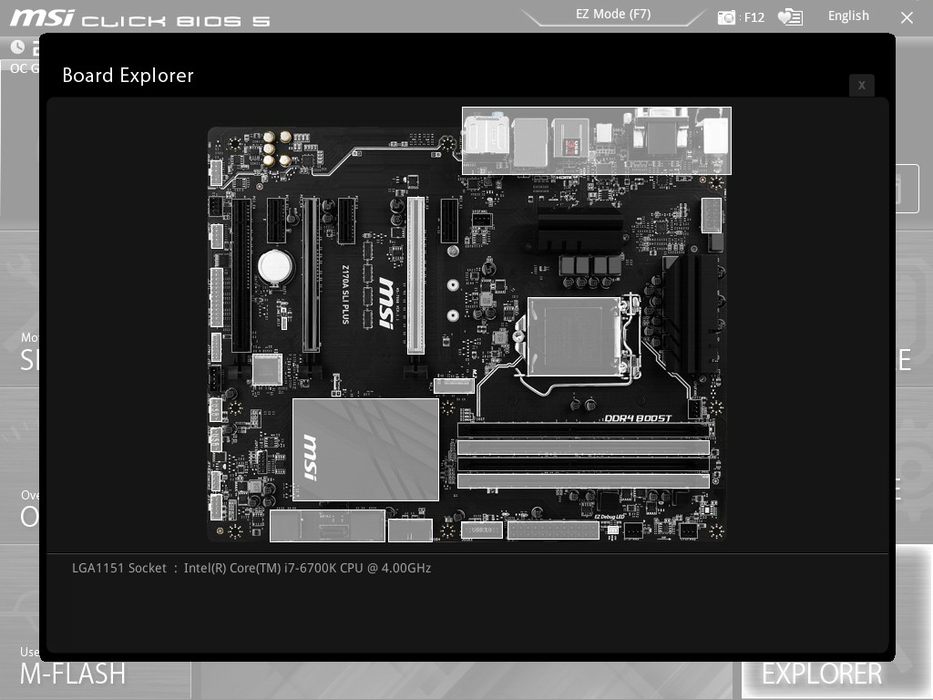Select the VRM heatsink above CPU socket
The image size is (933, 700).
580,229
